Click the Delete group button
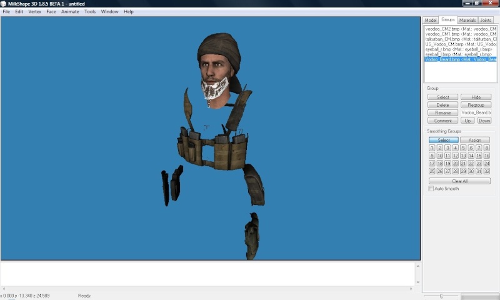The width and height of the screenshot is (500, 300). pos(442,105)
